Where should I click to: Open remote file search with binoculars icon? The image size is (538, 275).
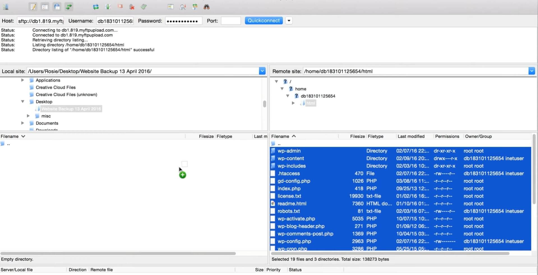tap(207, 7)
